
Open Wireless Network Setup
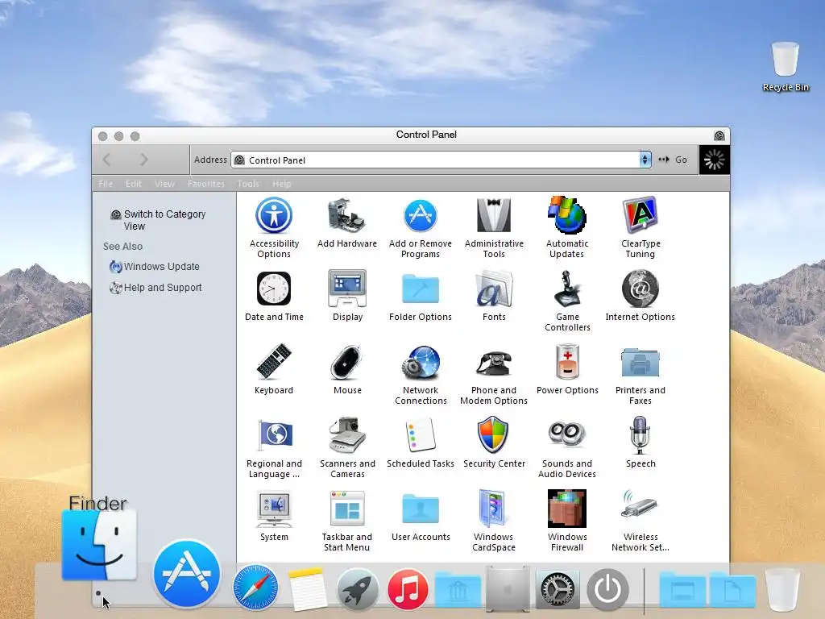coord(641,521)
